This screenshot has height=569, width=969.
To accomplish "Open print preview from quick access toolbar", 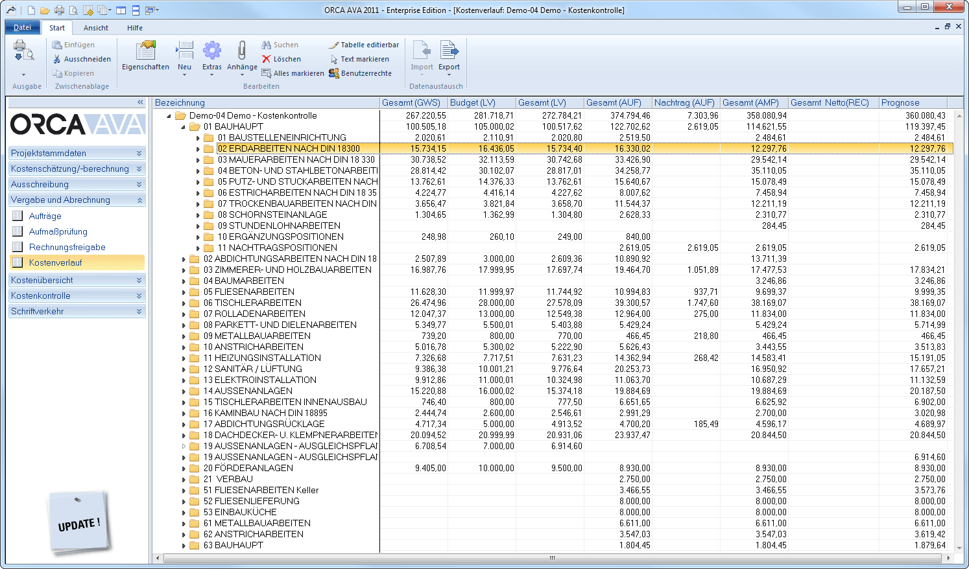I will (x=73, y=10).
